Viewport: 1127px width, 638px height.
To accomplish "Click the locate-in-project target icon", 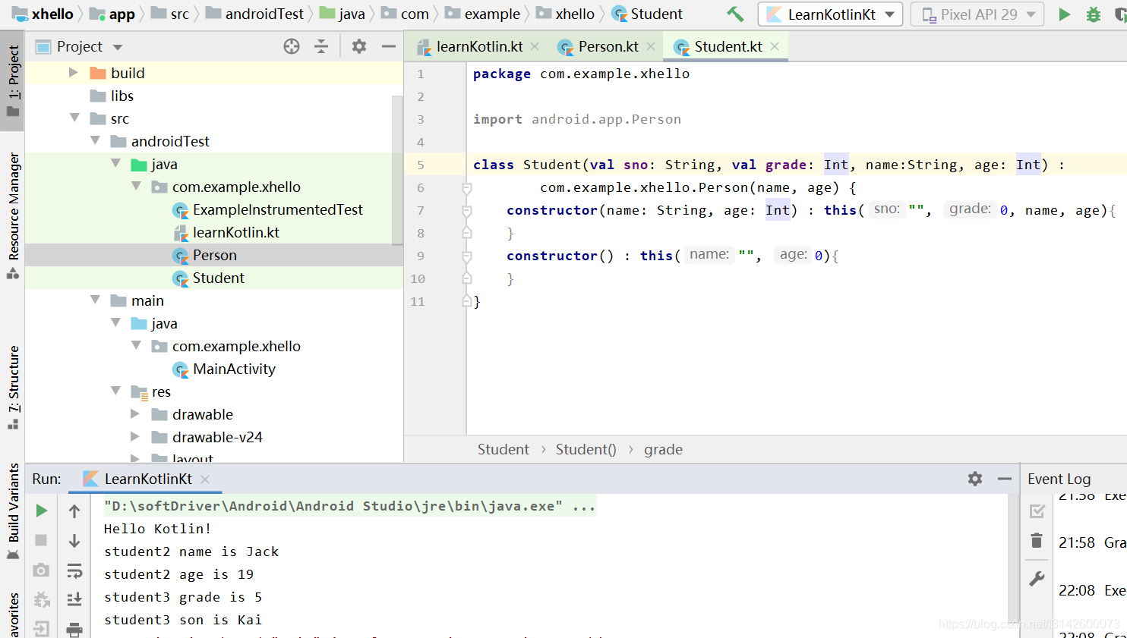I will pyautogui.click(x=292, y=46).
